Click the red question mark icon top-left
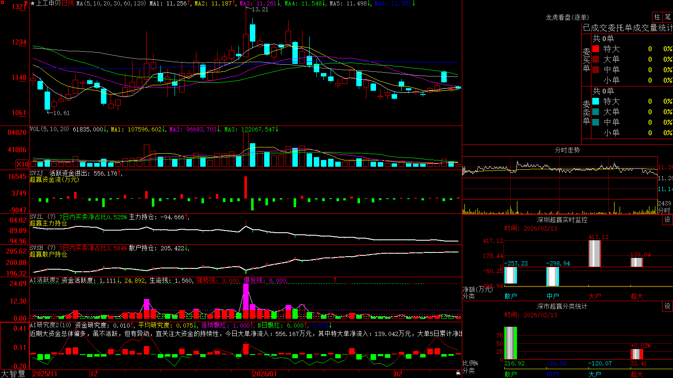The image size is (673, 378). click(x=26, y=3)
